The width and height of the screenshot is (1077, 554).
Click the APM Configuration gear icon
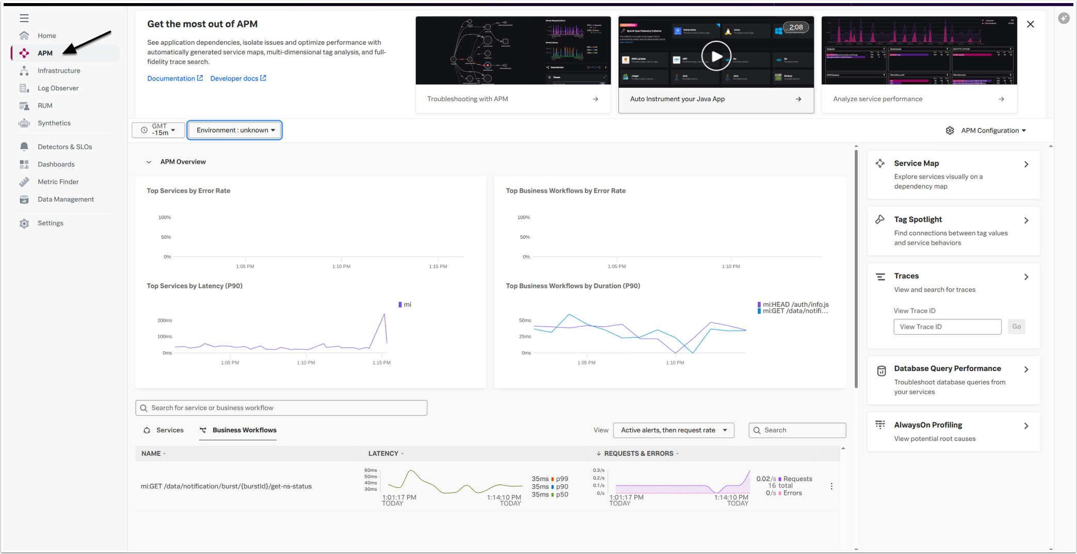click(950, 131)
